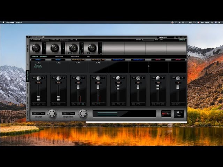Mute the SPDIF IN 2 channel

[x=178, y=104]
